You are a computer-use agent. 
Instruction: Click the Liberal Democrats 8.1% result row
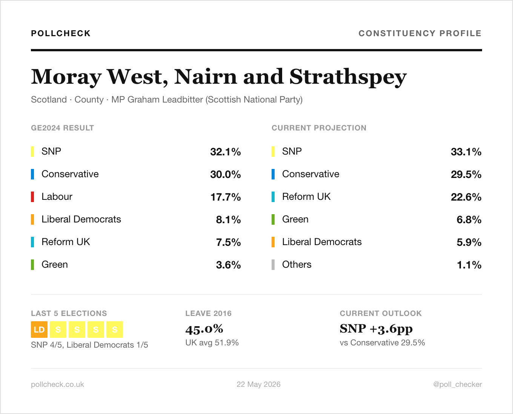click(136, 219)
